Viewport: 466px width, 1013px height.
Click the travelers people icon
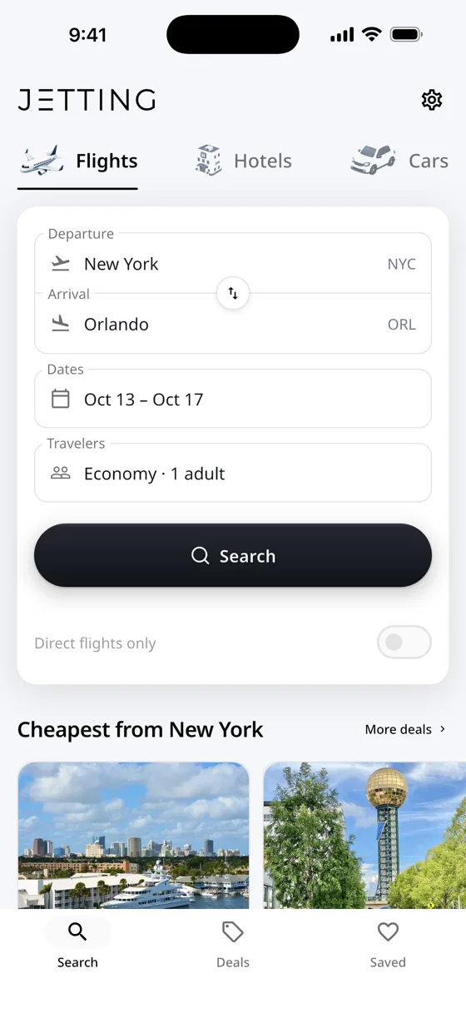click(x=61, y=473)
